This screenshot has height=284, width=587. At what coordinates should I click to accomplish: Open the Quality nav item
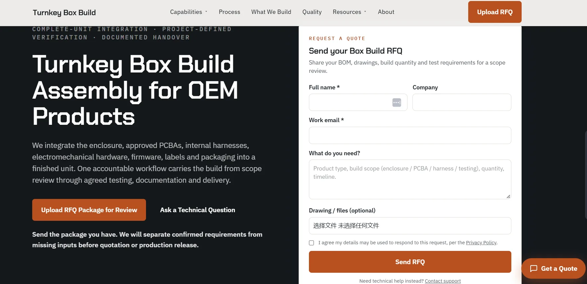pyautogui.click(x=312, y=12)
